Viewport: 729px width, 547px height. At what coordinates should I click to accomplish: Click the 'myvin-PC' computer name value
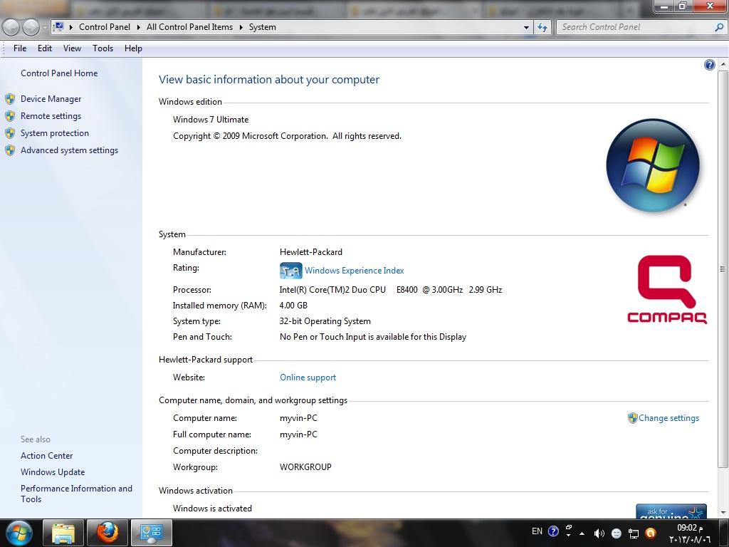298,417
